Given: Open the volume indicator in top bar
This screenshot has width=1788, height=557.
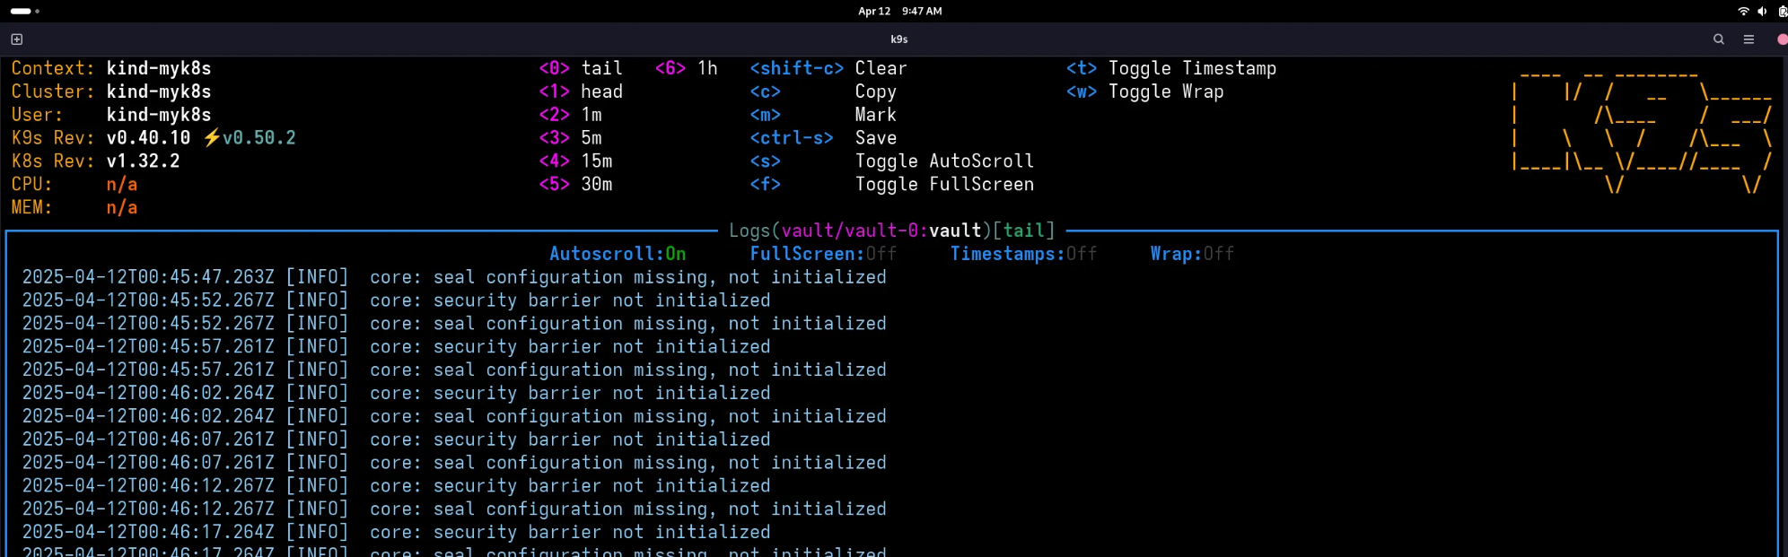Looking at the screenshot, I should click(1762, 12).
